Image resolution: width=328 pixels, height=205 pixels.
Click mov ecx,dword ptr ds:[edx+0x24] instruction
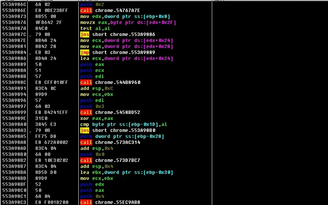pyautogui.click(x=127, y=40)
